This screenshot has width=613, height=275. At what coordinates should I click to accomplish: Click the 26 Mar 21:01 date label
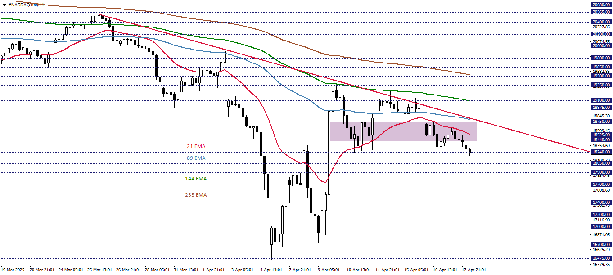[x=129, y=270]
